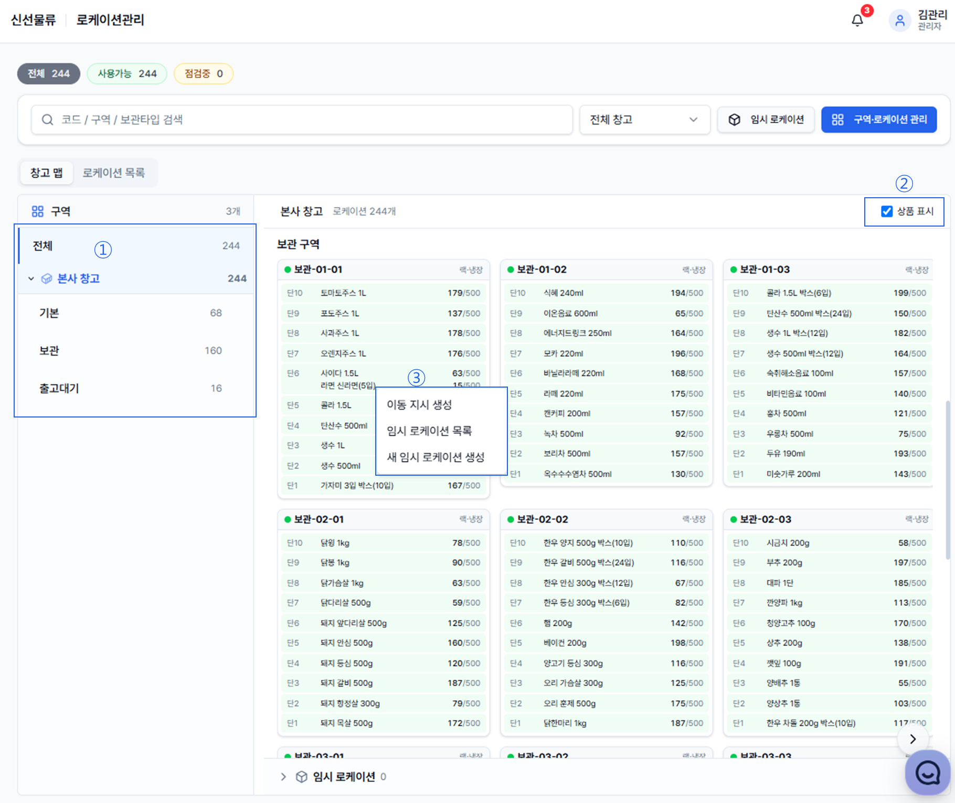This screenshot has width=955, height=803.
Task: Open the 전체 창고 dropdown
Action: coord(644,120)
